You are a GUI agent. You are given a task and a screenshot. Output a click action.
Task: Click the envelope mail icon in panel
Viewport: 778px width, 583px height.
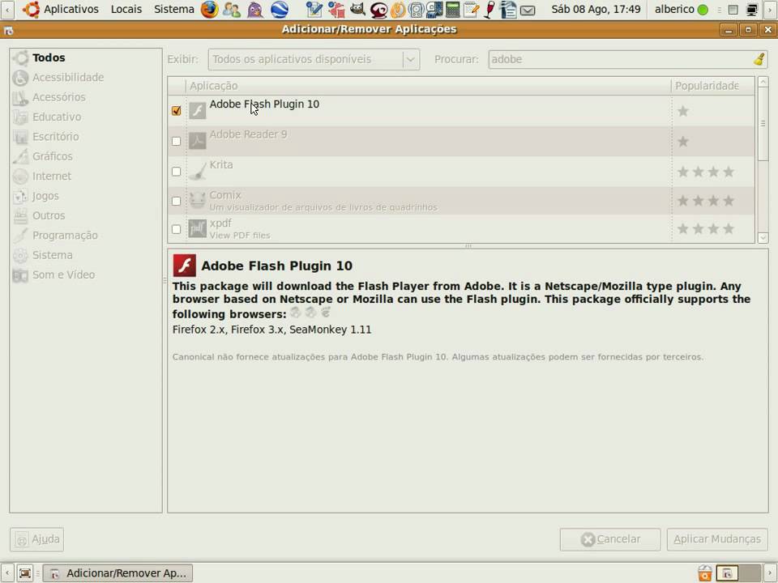(528, 10)
